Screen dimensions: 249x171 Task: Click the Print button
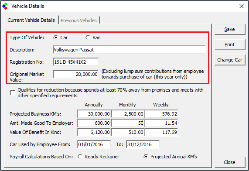tap(230, 44)
